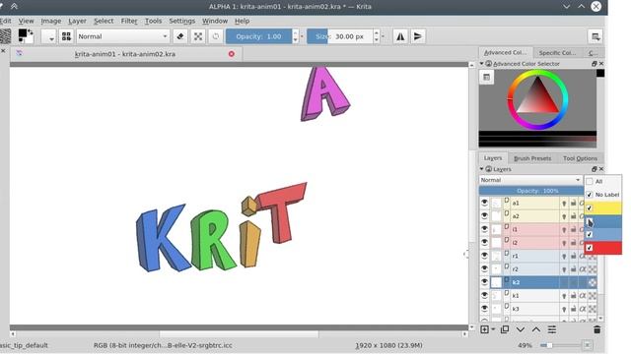The width and height of the screenshot is (631, 354).
Task: Decrease brush size with spinner down arrow
Action: (377, 39)
